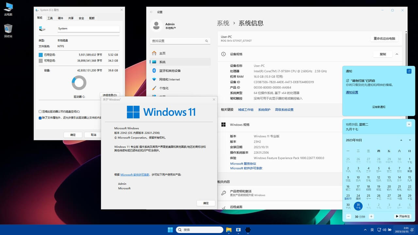This screenshot has height=235, width=418.
Task: Open Microsoft 软件许可条款 link in About dialog
Action: pyautogui.click(x=135, y=175)
